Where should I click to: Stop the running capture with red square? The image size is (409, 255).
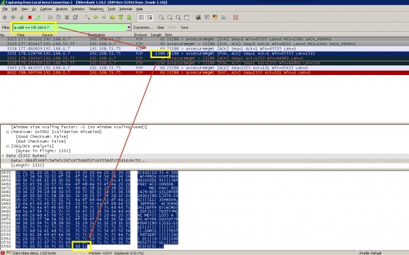tap(30, 18)
